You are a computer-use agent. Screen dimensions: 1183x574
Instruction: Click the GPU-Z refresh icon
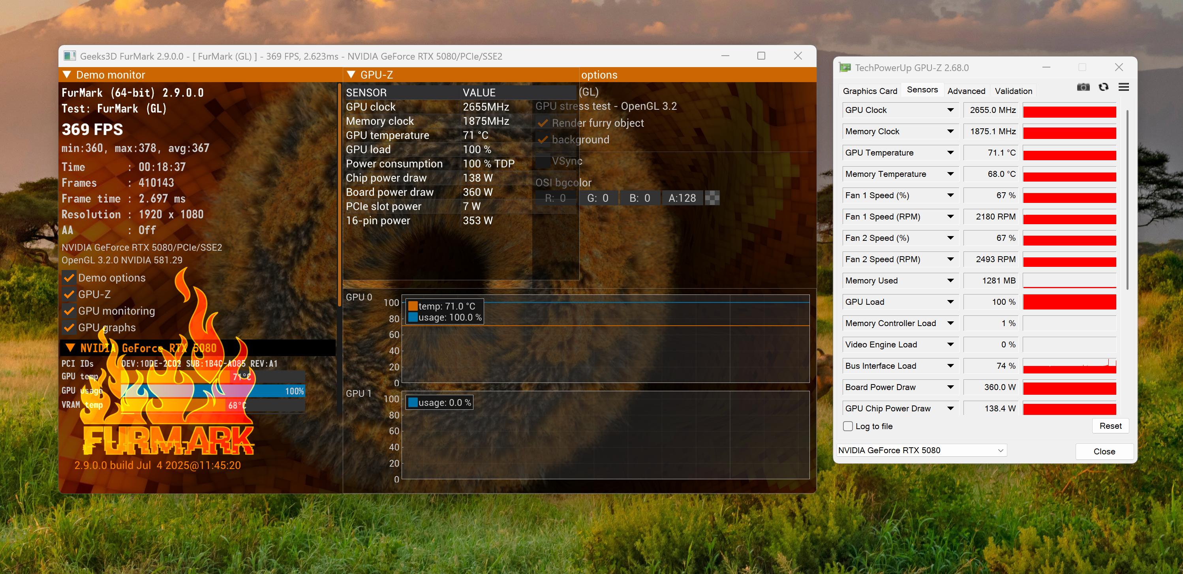(x=1103, y=87)
